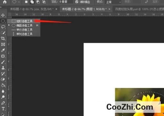Choose 矩形选框工具 from the flyout
Screen dimensions: 164x116
pyautogui.click(x=24, y=21)
